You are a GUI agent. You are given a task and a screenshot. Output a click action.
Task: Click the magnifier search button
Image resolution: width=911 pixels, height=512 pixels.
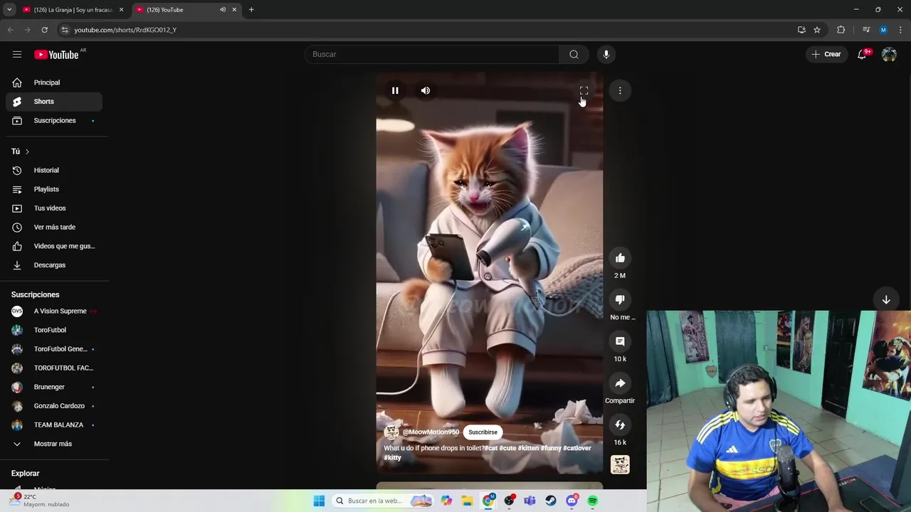(574, 54)
